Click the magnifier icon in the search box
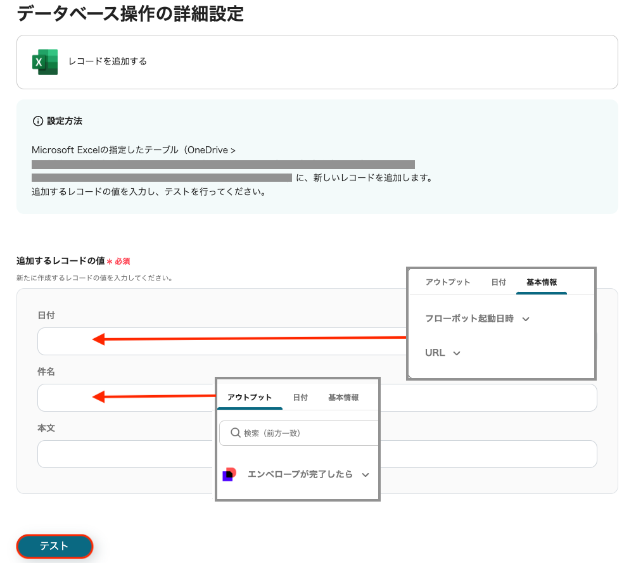The width and height of the screenshot is (636, 563). pos(235,433)
